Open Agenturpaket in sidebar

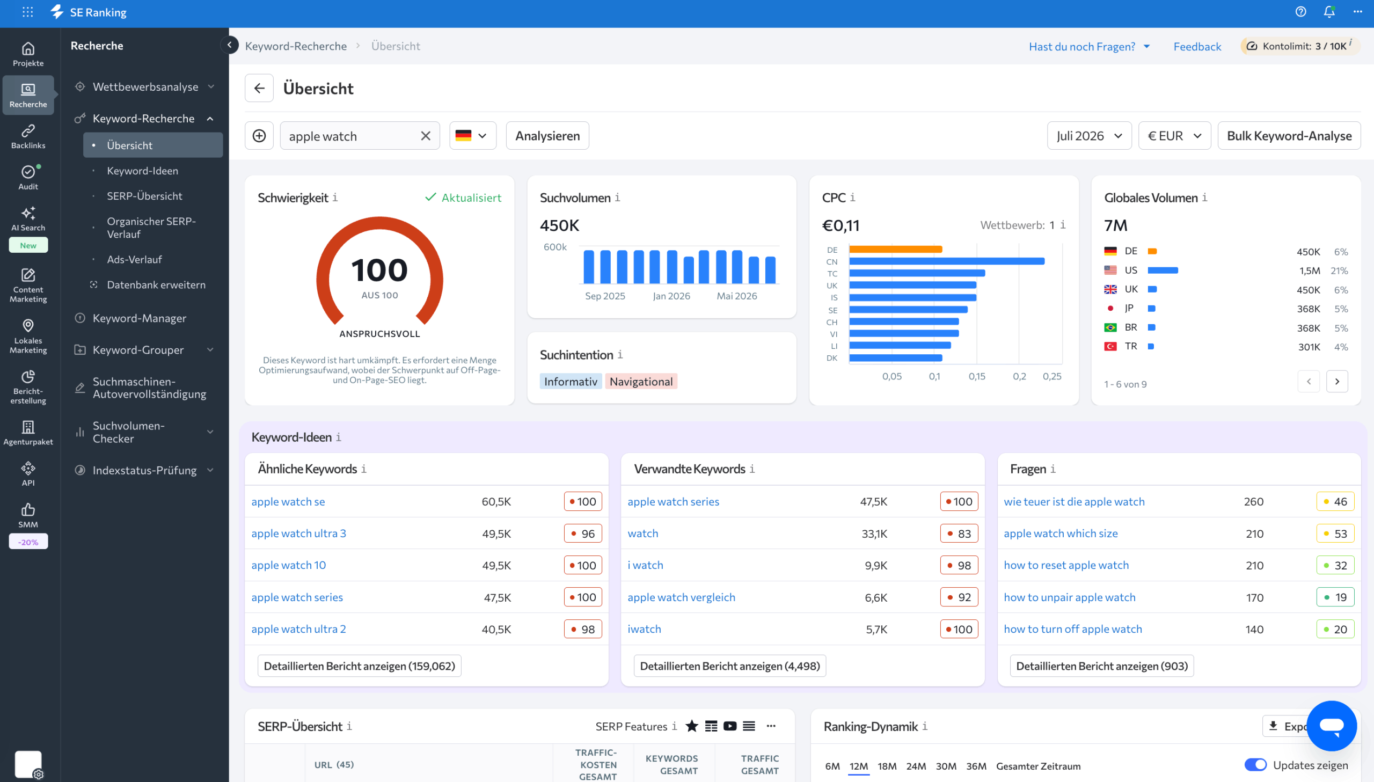coord(28,433)
